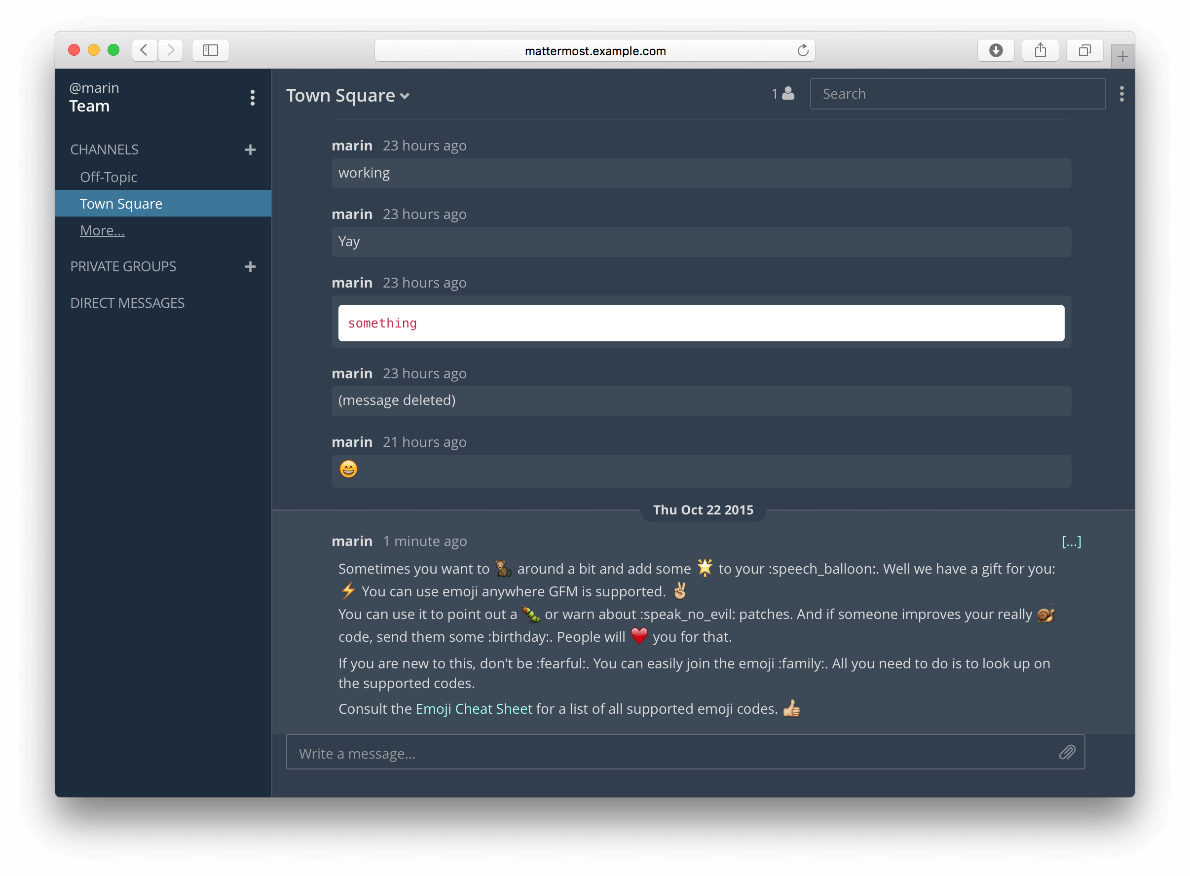1190x876 pixels.
Task: Open the three-dot menu in top right
Action: [1121, 93]
